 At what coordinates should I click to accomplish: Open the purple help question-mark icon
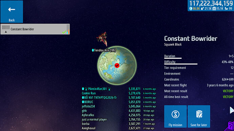(231, 126)
